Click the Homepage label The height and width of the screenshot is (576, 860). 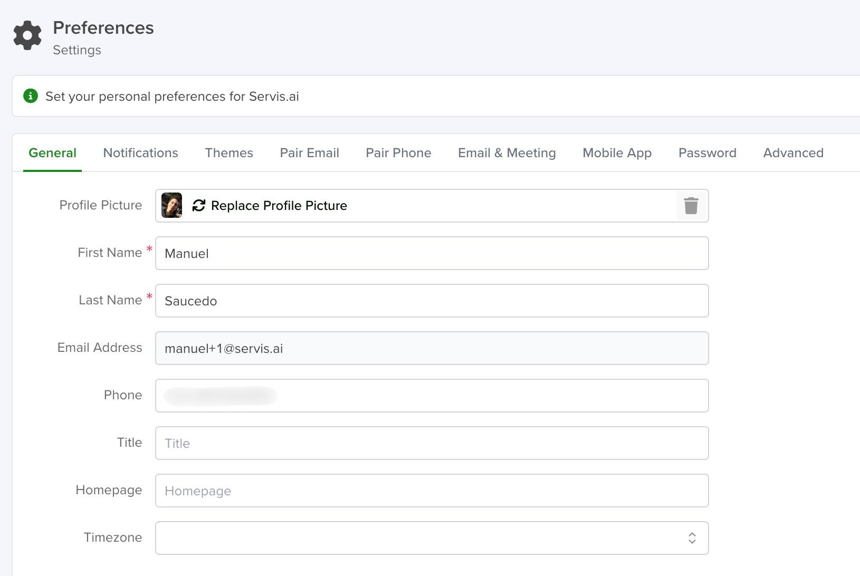point(109,490)
